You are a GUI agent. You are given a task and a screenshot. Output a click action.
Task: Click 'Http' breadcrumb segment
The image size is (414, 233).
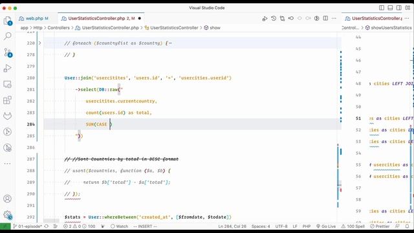(x=38, y=28)
